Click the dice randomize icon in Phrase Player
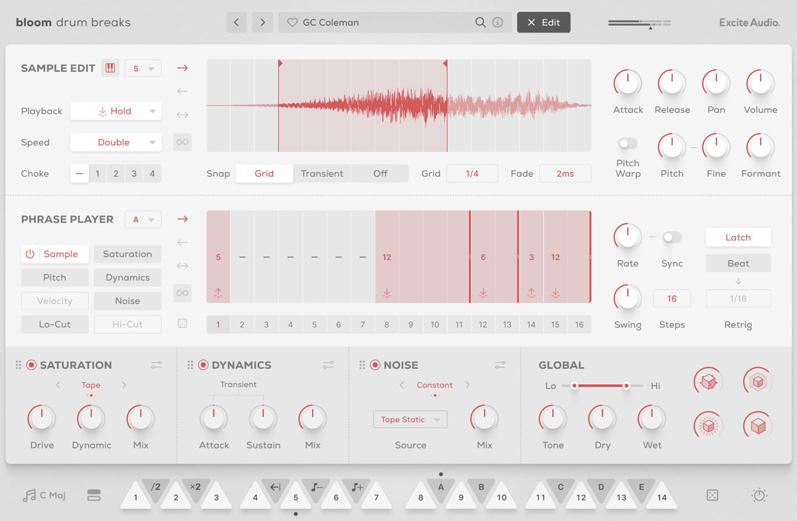The width and height of the screenshot is (797, 521). click(182, 324)
